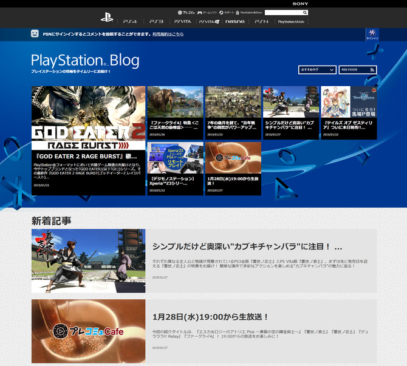Click 〔デジモノステーション〕Xperia Z3 card title
407x366 pixels.
[x=173, y=181]
